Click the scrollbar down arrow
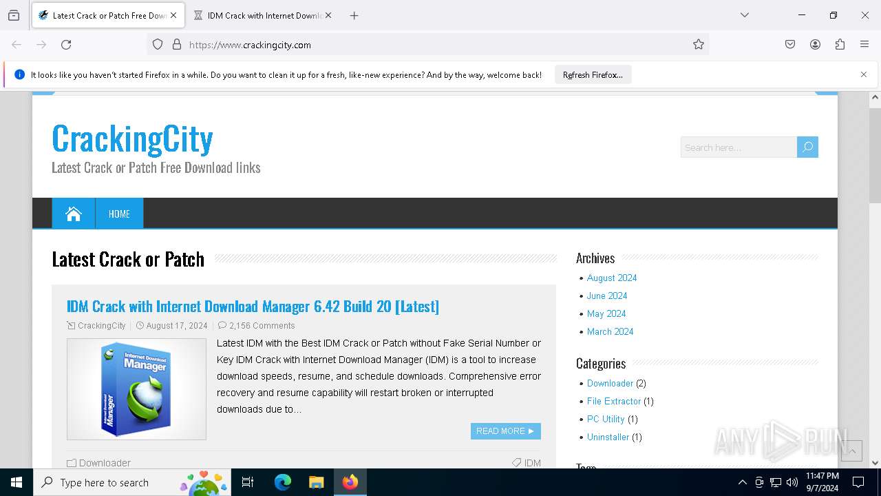Screen dimensions: 881x496 coord(875,463)
